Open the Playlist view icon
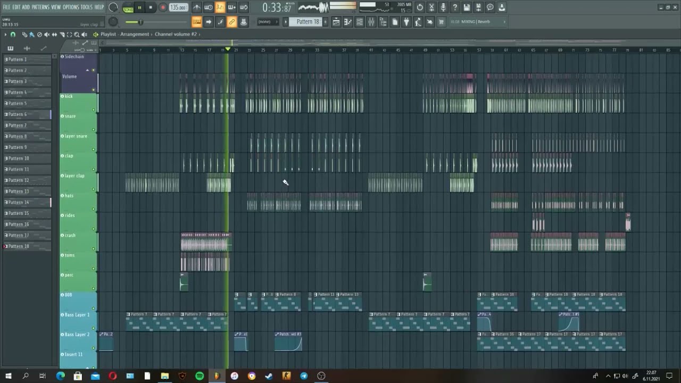Screen dimensions: 681x383 pos(336,22)
